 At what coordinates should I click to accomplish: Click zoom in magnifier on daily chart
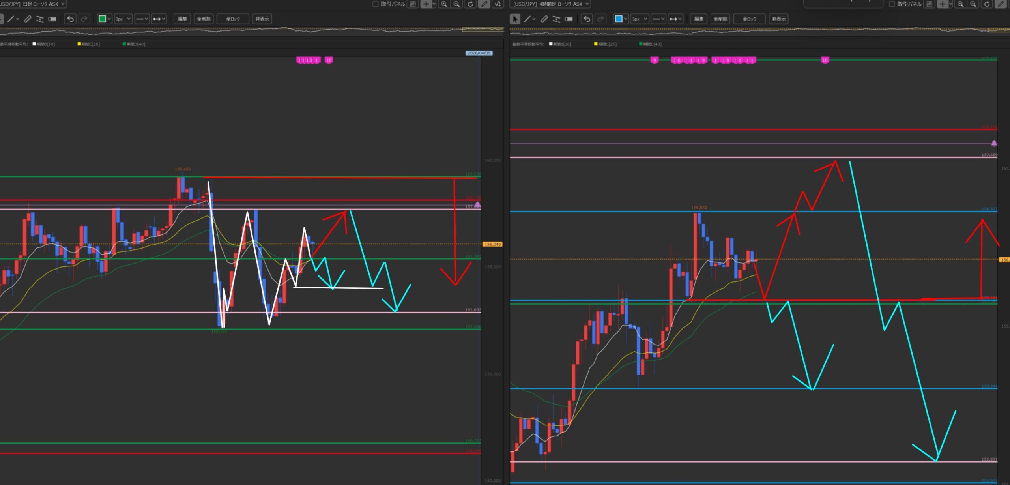444,4
